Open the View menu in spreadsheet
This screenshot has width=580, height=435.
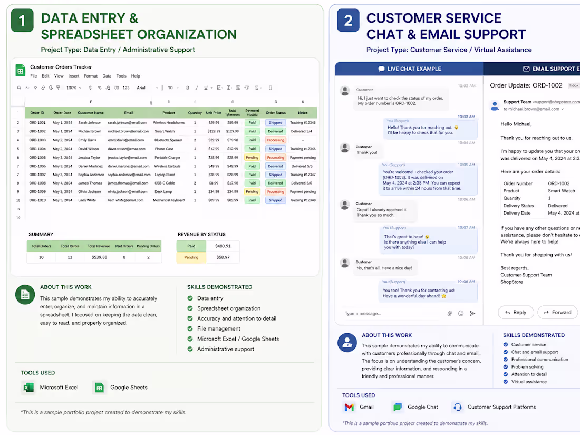tap(59, 76)
